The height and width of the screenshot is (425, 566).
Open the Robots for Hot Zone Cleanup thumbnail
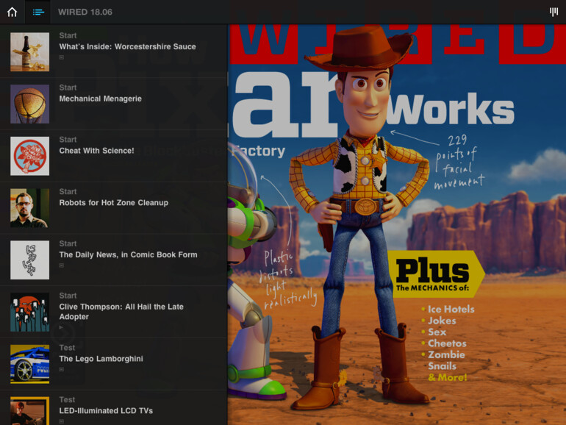point(30,207)
